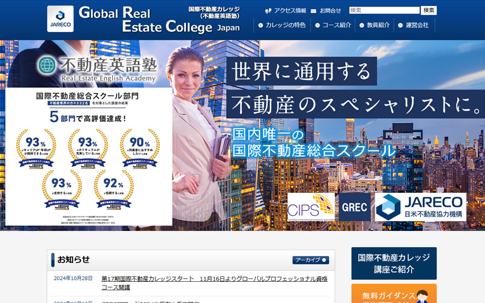Screen dimensions: 485x303
Task: Open the 教員紹介 menu item
Action: click(x=378, y=25)
